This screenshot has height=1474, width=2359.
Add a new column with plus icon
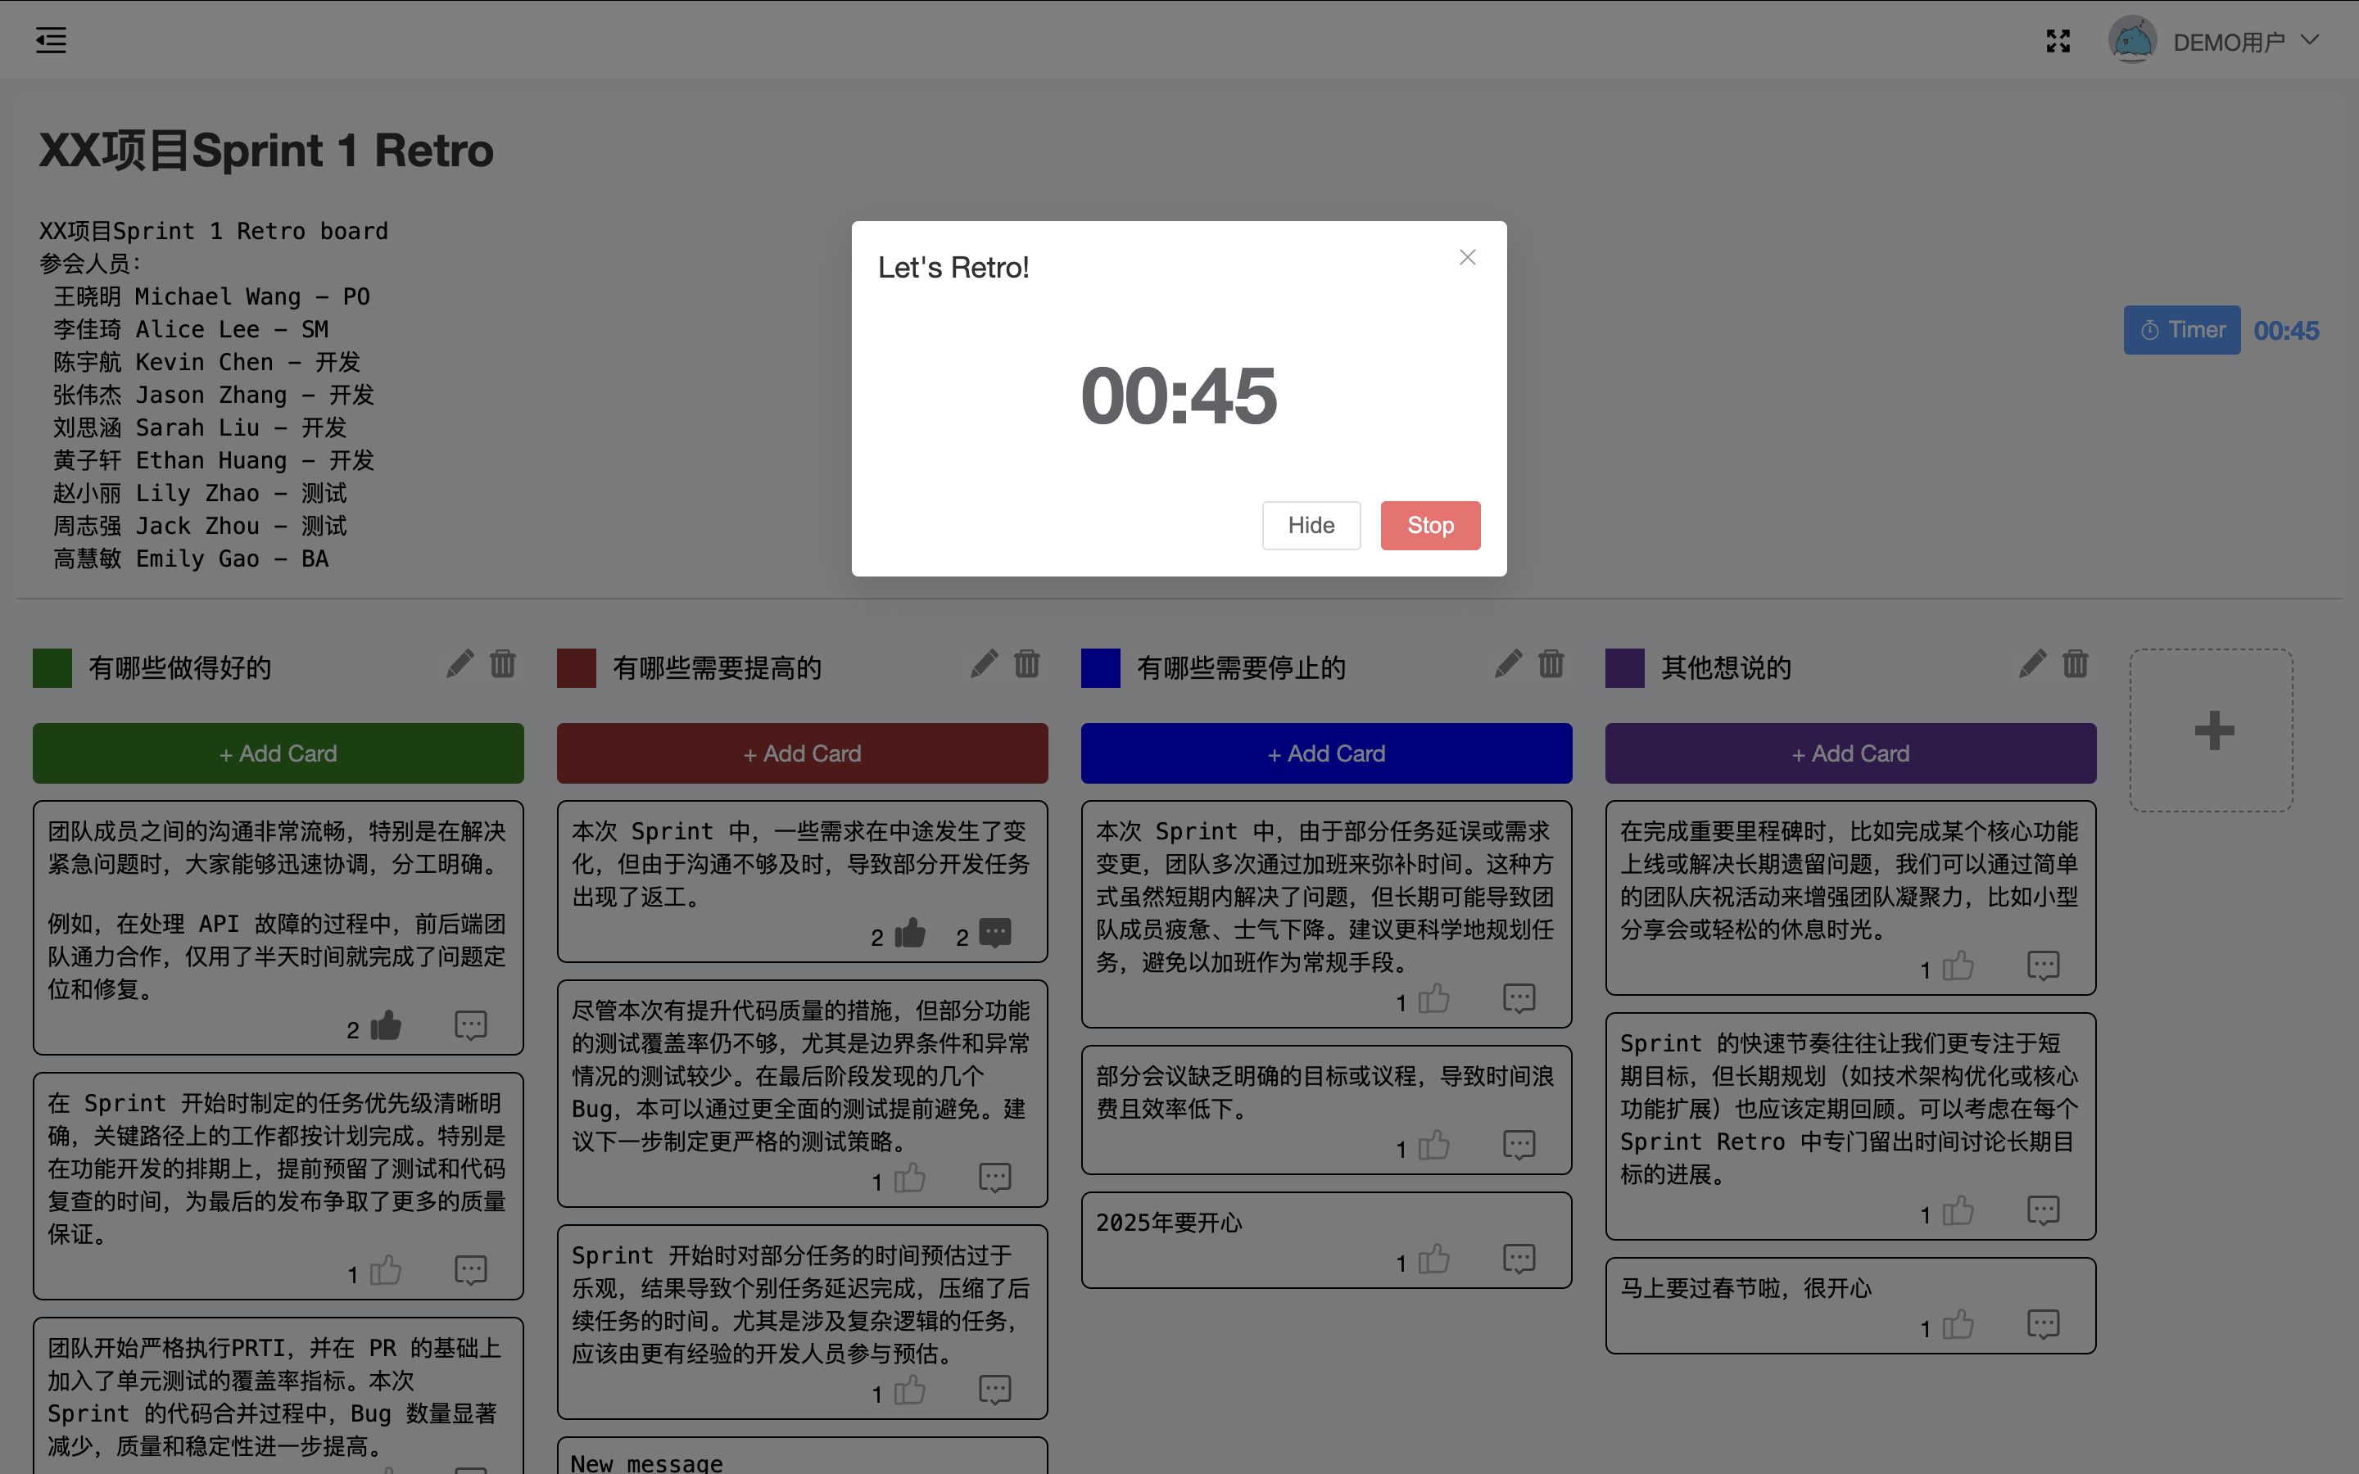point(2212,730)
